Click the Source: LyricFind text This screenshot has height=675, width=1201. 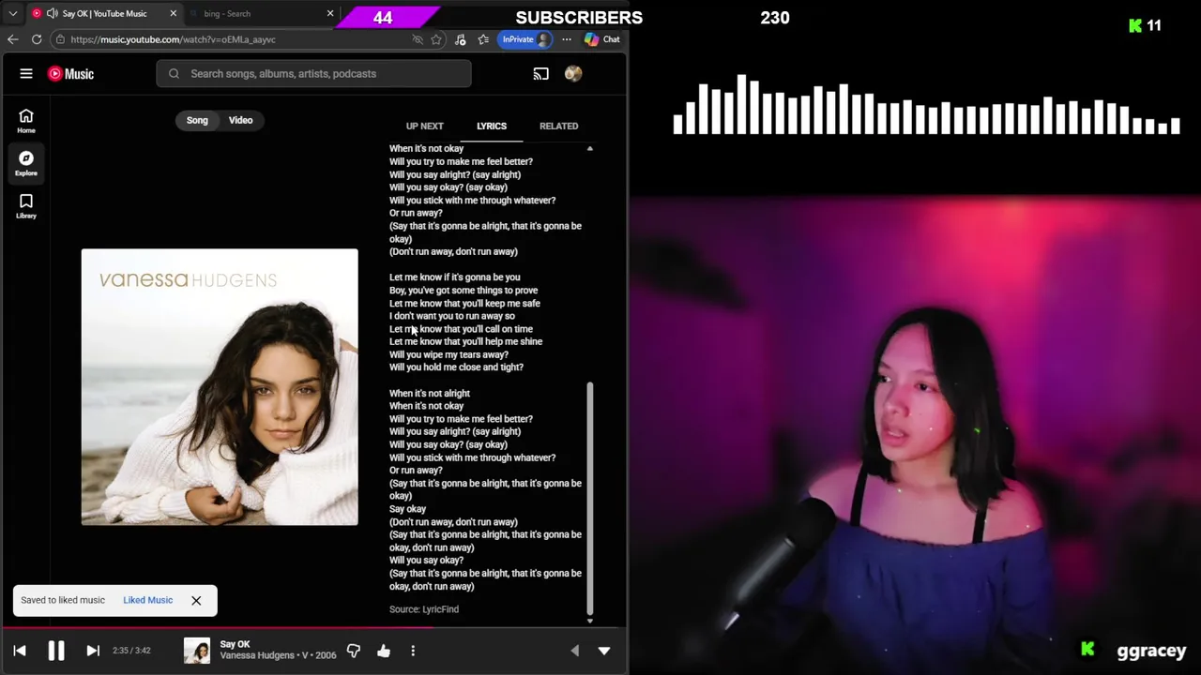pos(424,609)
